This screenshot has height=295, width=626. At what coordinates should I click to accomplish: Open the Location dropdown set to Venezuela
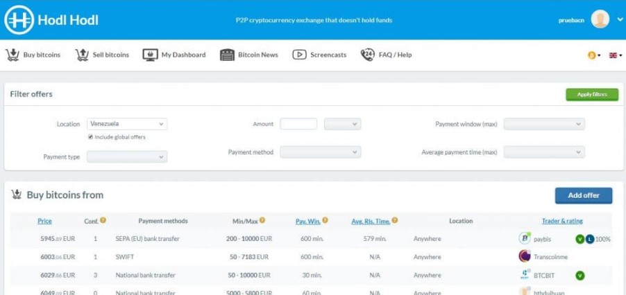[x=127, y=124]
